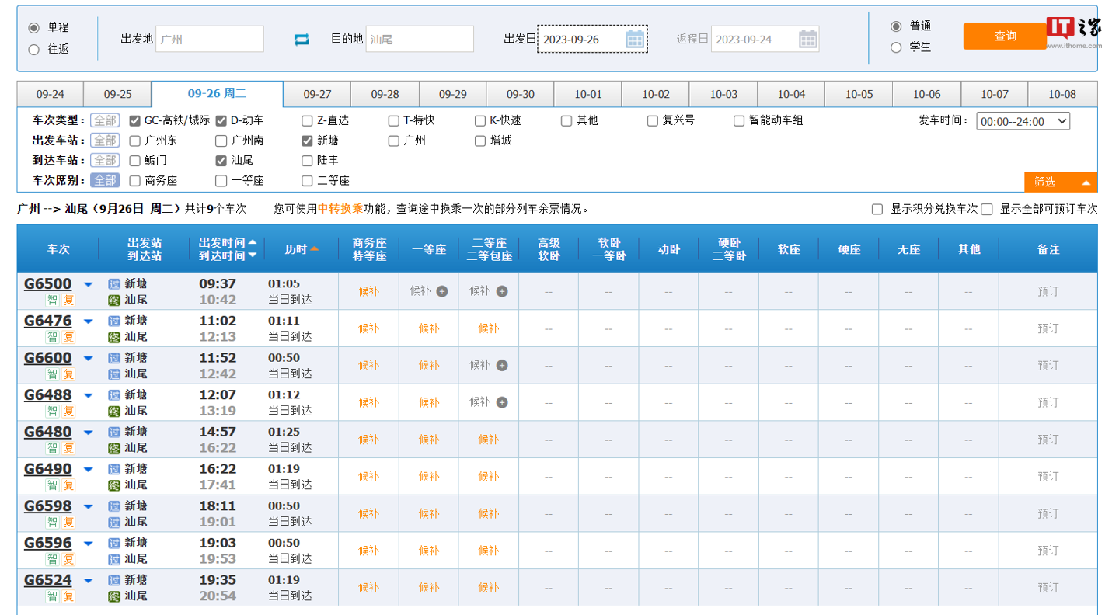The height and width of the screenshot is (615, 1119).
Task: Open the G6476 train number link
Action: (x=48, y=321)
